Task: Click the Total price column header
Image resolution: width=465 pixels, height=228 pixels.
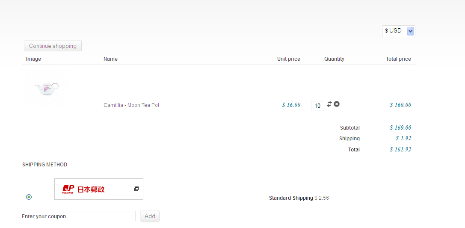Action: (398, 59)
